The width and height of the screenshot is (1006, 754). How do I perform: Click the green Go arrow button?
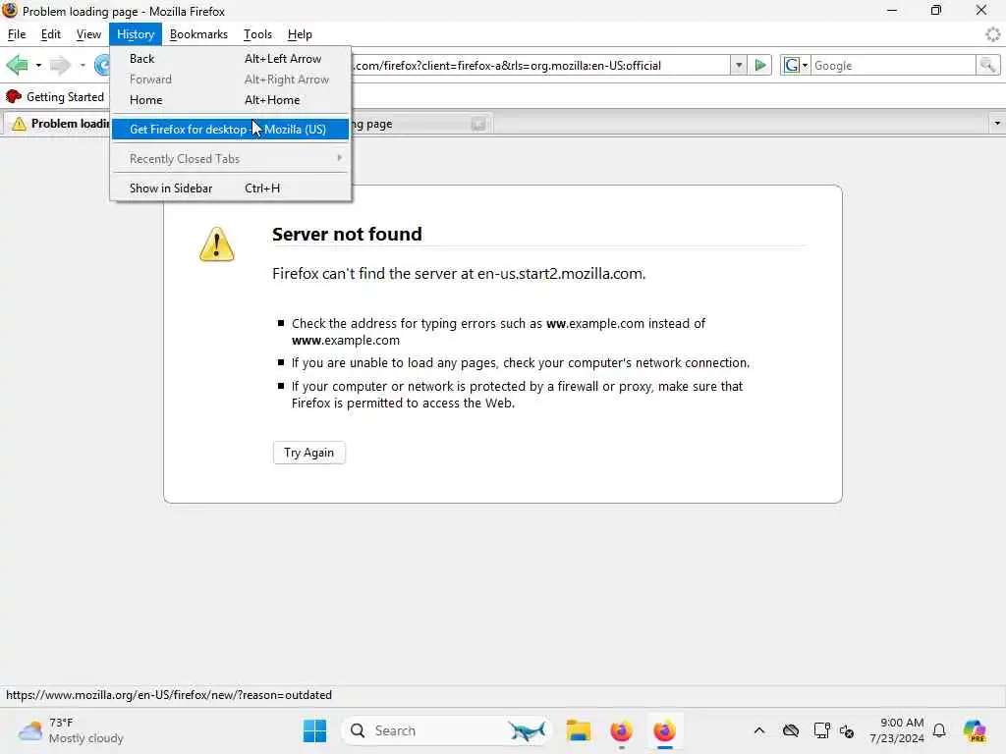(x=760, y=66)
